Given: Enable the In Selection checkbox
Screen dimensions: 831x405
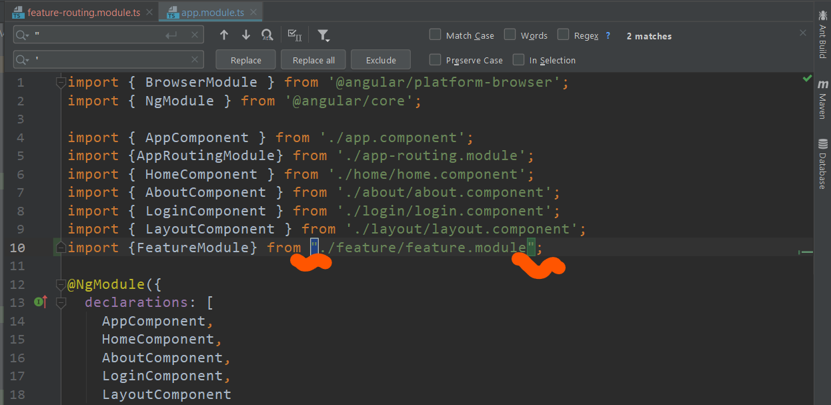Looking at the screenshot, I should pyautogui.click(x=518, y=59).
